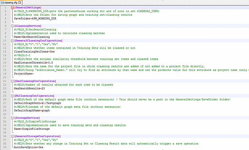Click the [GeneralClassingConfiguration] header text

click(38, 40)
